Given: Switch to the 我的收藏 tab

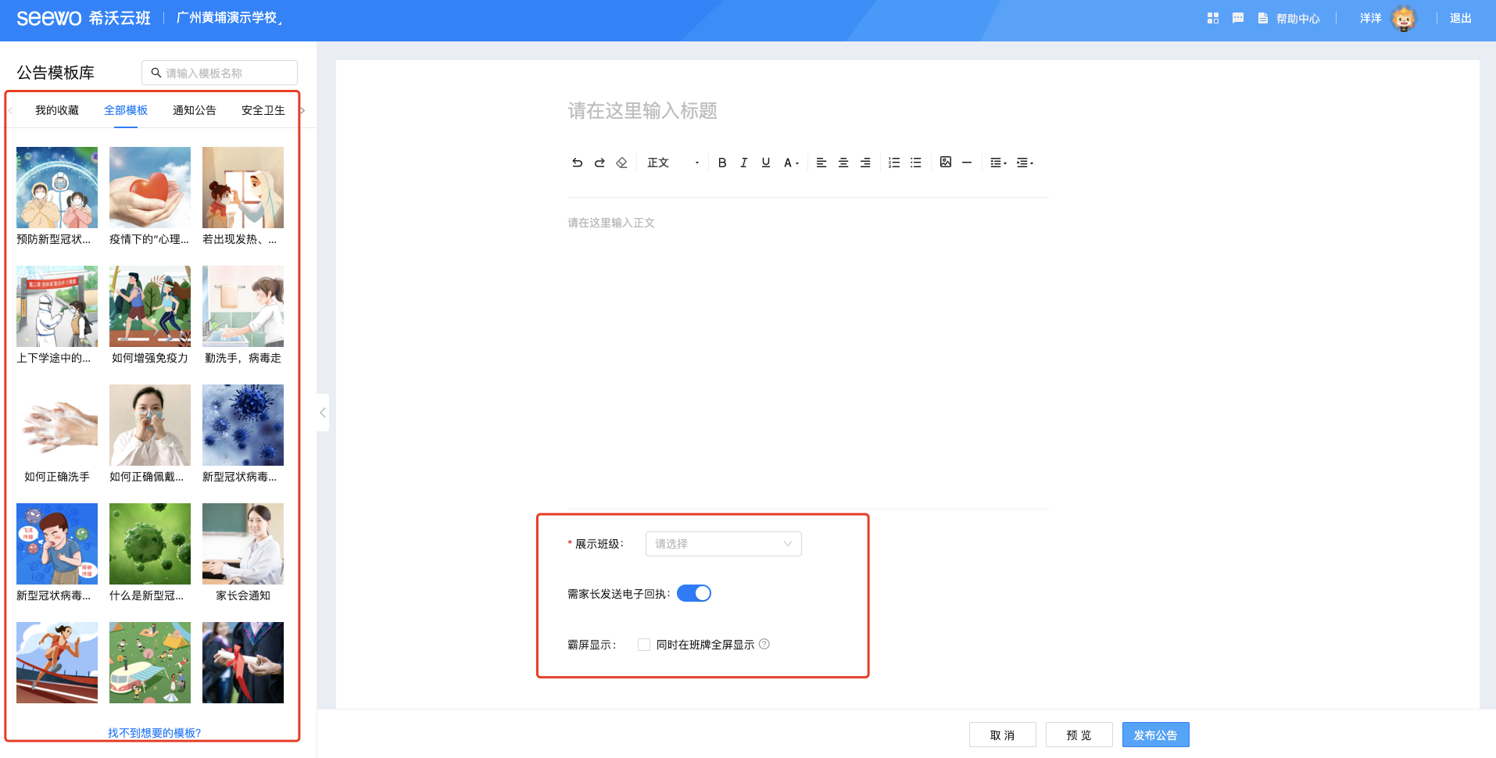Looking at the screenshot, I should tap(57, 110).
